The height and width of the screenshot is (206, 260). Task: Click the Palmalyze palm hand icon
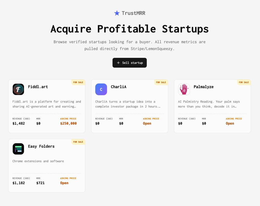[184, 89]
